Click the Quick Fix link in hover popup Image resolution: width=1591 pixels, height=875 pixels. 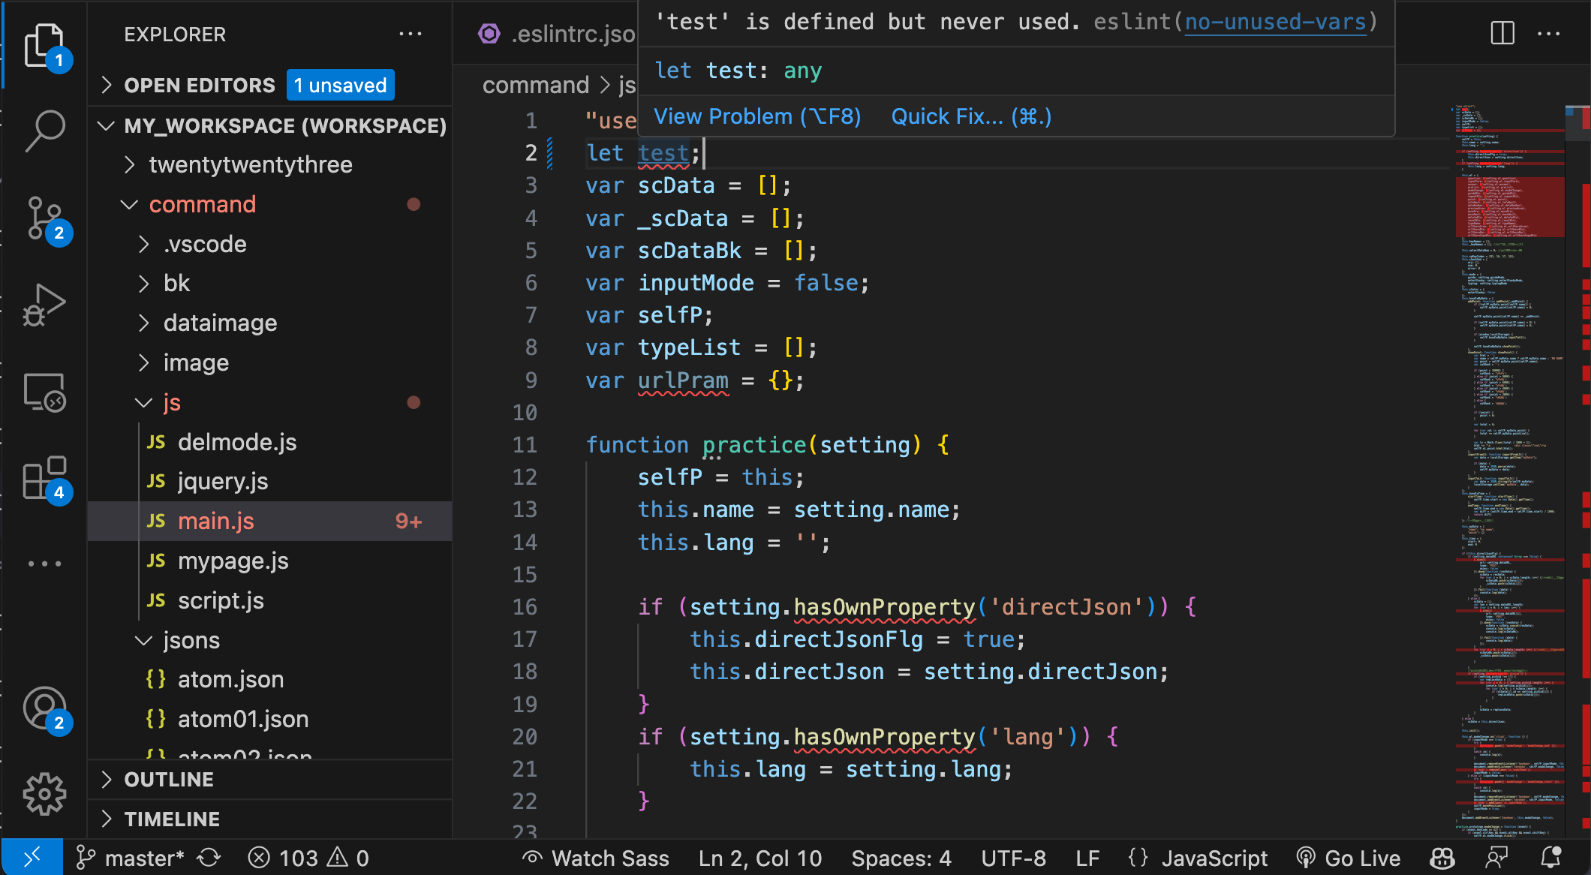point(971,116)
